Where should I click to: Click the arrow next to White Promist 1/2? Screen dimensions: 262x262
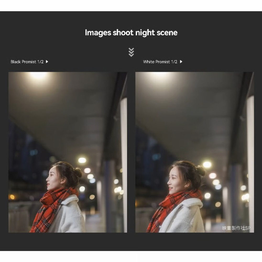(181, 62)
